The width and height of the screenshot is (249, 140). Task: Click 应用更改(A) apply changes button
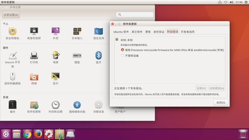[217, 88]
